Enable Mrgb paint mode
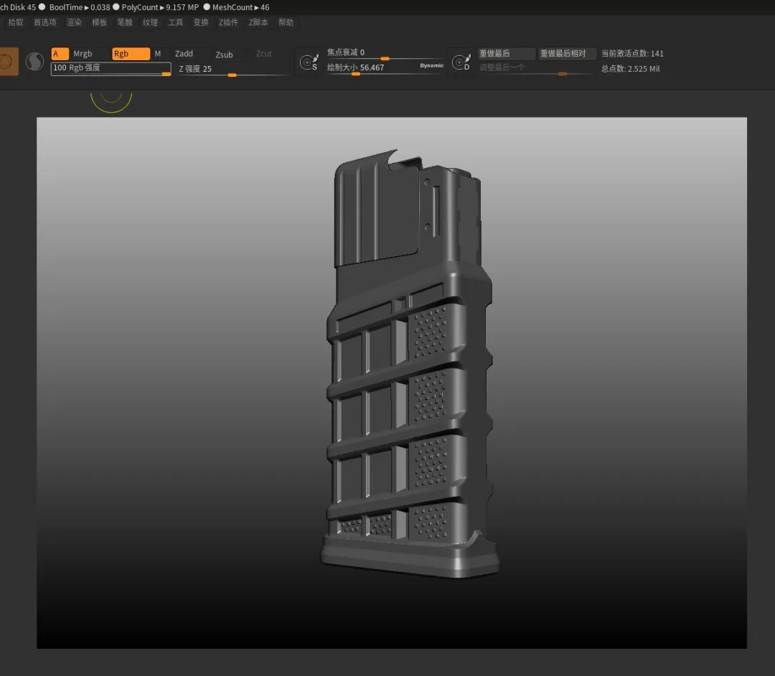The width and height of the screenshot is (775, 676). click(83, 54)
